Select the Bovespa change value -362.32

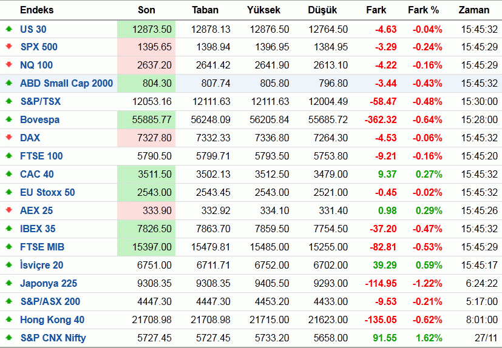coord(381,120)
